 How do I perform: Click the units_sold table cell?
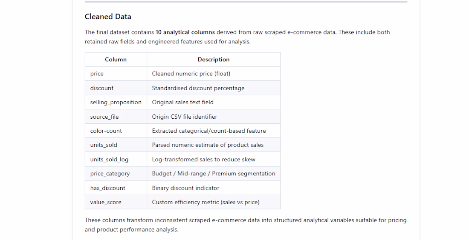coord(116,145)
